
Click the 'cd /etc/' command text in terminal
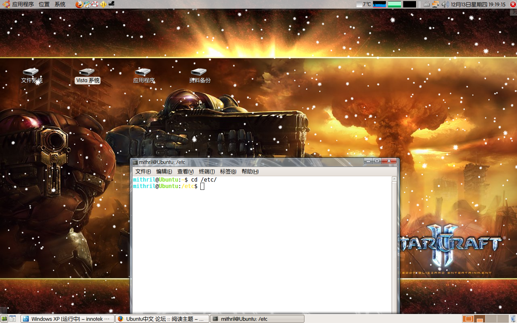point(204,179)
